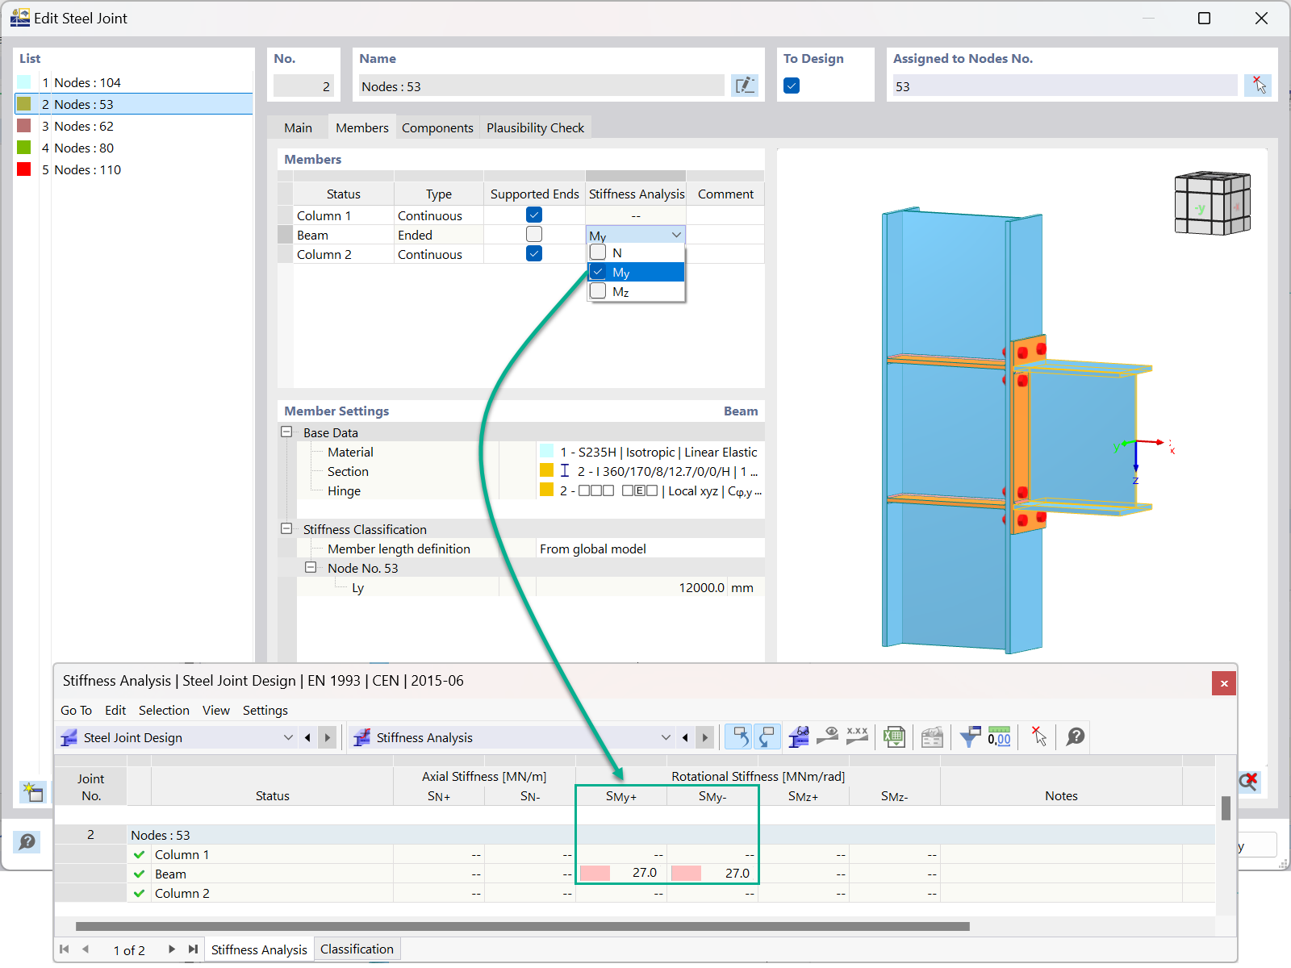Uncheck My in the stiffness analysis list
The width and height of the screenshot is (1291, 968).
tap(598, 272)
